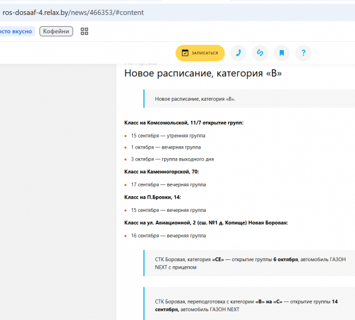Click the small quoted Новое расписание text
Screen dimensions: 355x320
(x=195, y=99)
